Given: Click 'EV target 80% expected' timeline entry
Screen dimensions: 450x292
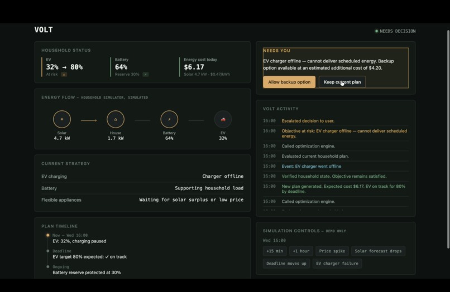Looking at the screenshot, I should coord(89,257).
